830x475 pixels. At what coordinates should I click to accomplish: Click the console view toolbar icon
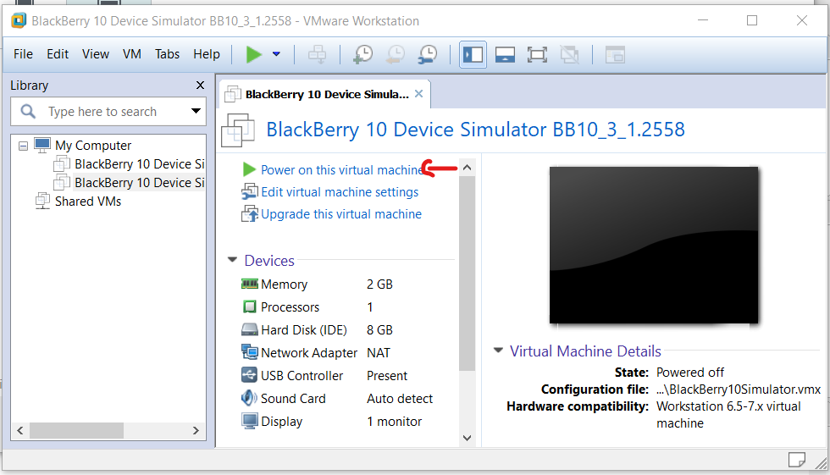615,54
